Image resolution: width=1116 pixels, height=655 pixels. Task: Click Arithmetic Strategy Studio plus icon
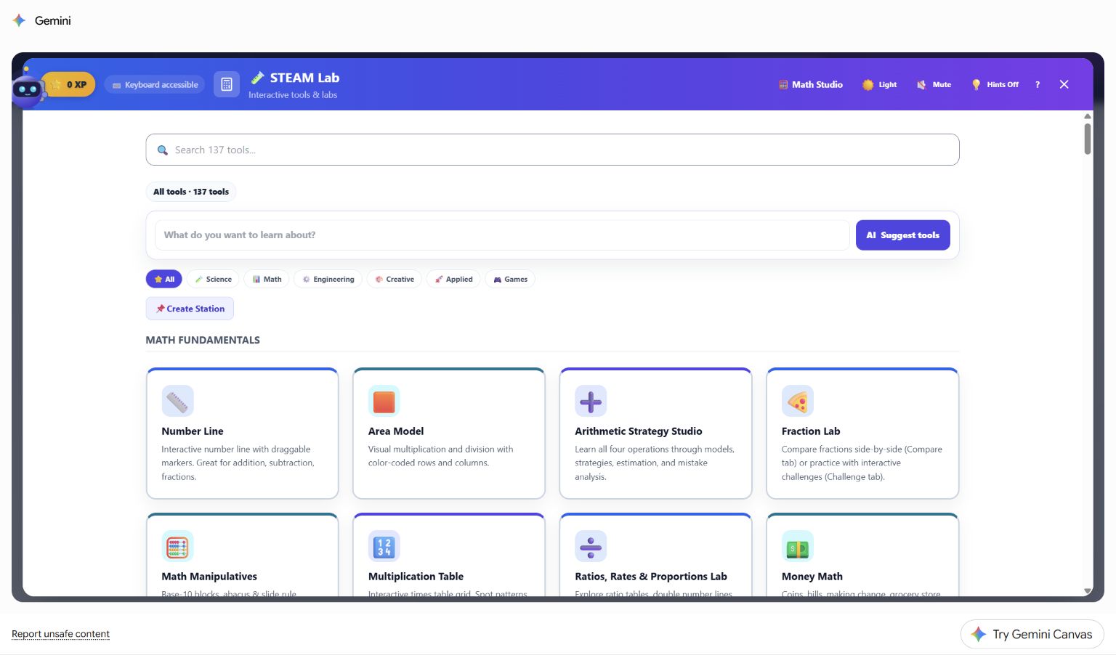[591, 401]
